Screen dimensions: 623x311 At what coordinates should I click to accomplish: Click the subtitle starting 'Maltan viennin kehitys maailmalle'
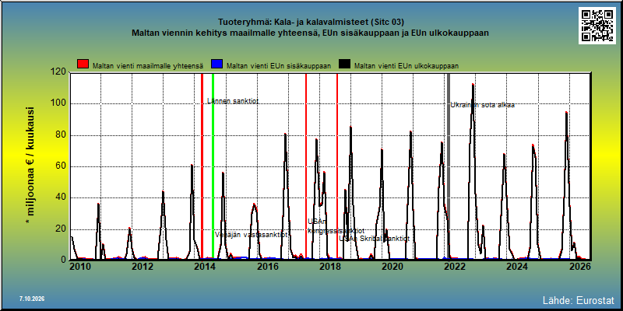click(310, 33)
